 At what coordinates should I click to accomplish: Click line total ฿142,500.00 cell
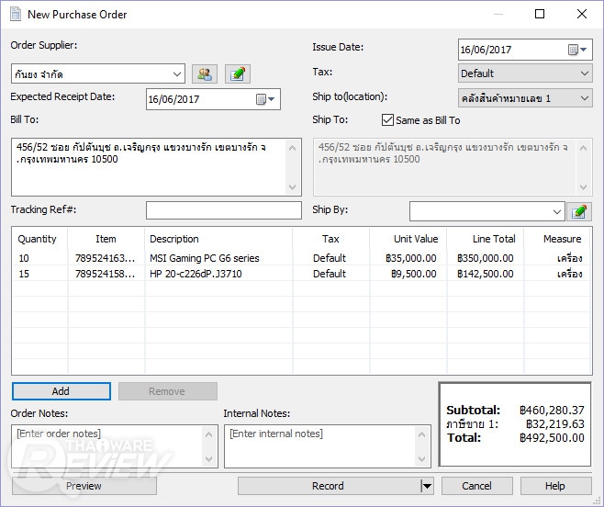[486, 274]
